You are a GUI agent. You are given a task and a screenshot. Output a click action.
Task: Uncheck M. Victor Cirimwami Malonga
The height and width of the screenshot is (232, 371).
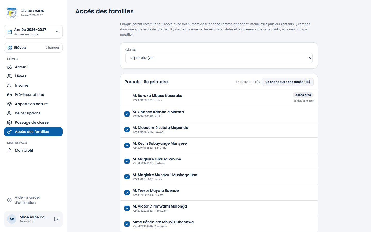click(x=127, y=208)
